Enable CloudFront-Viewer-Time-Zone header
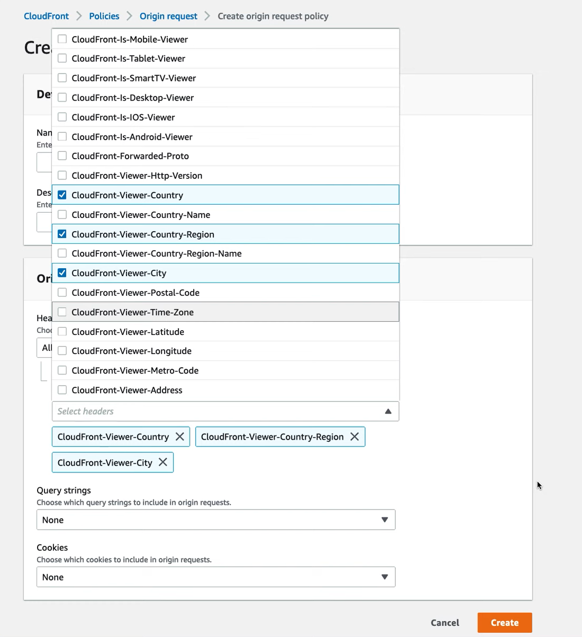The image size is (582, 637). 62,312
